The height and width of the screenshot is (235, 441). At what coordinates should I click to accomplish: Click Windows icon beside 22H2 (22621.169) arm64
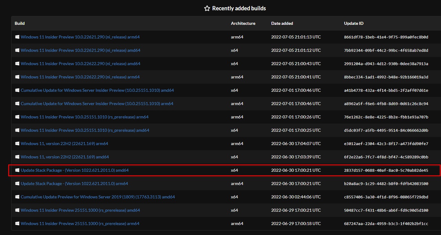tap(17, 144)
